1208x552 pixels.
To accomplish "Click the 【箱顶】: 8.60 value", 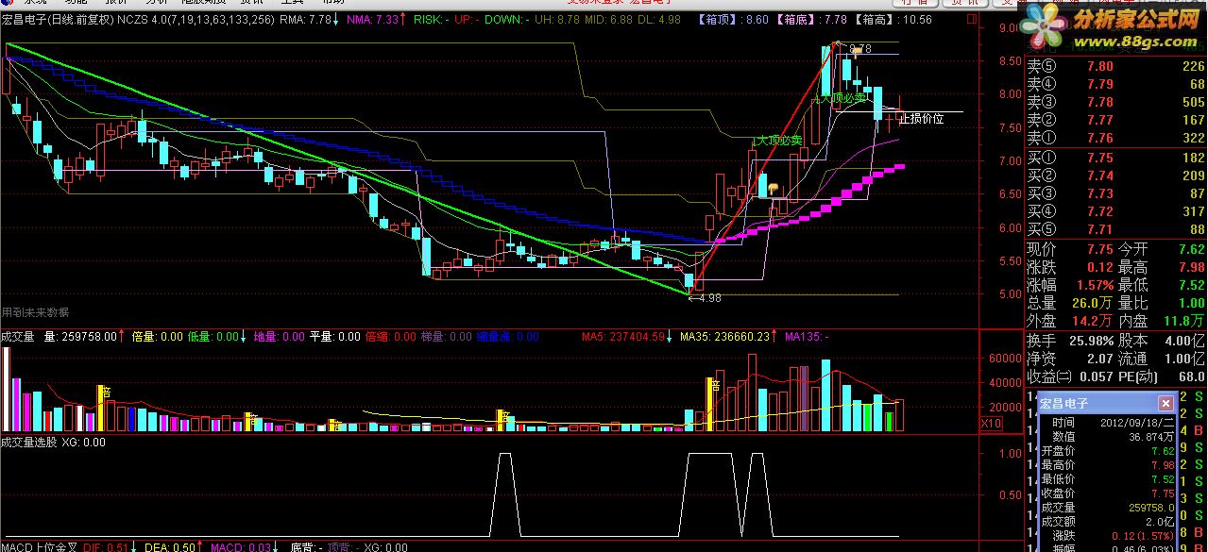I will pyautogui.click(x=733, y=19).
